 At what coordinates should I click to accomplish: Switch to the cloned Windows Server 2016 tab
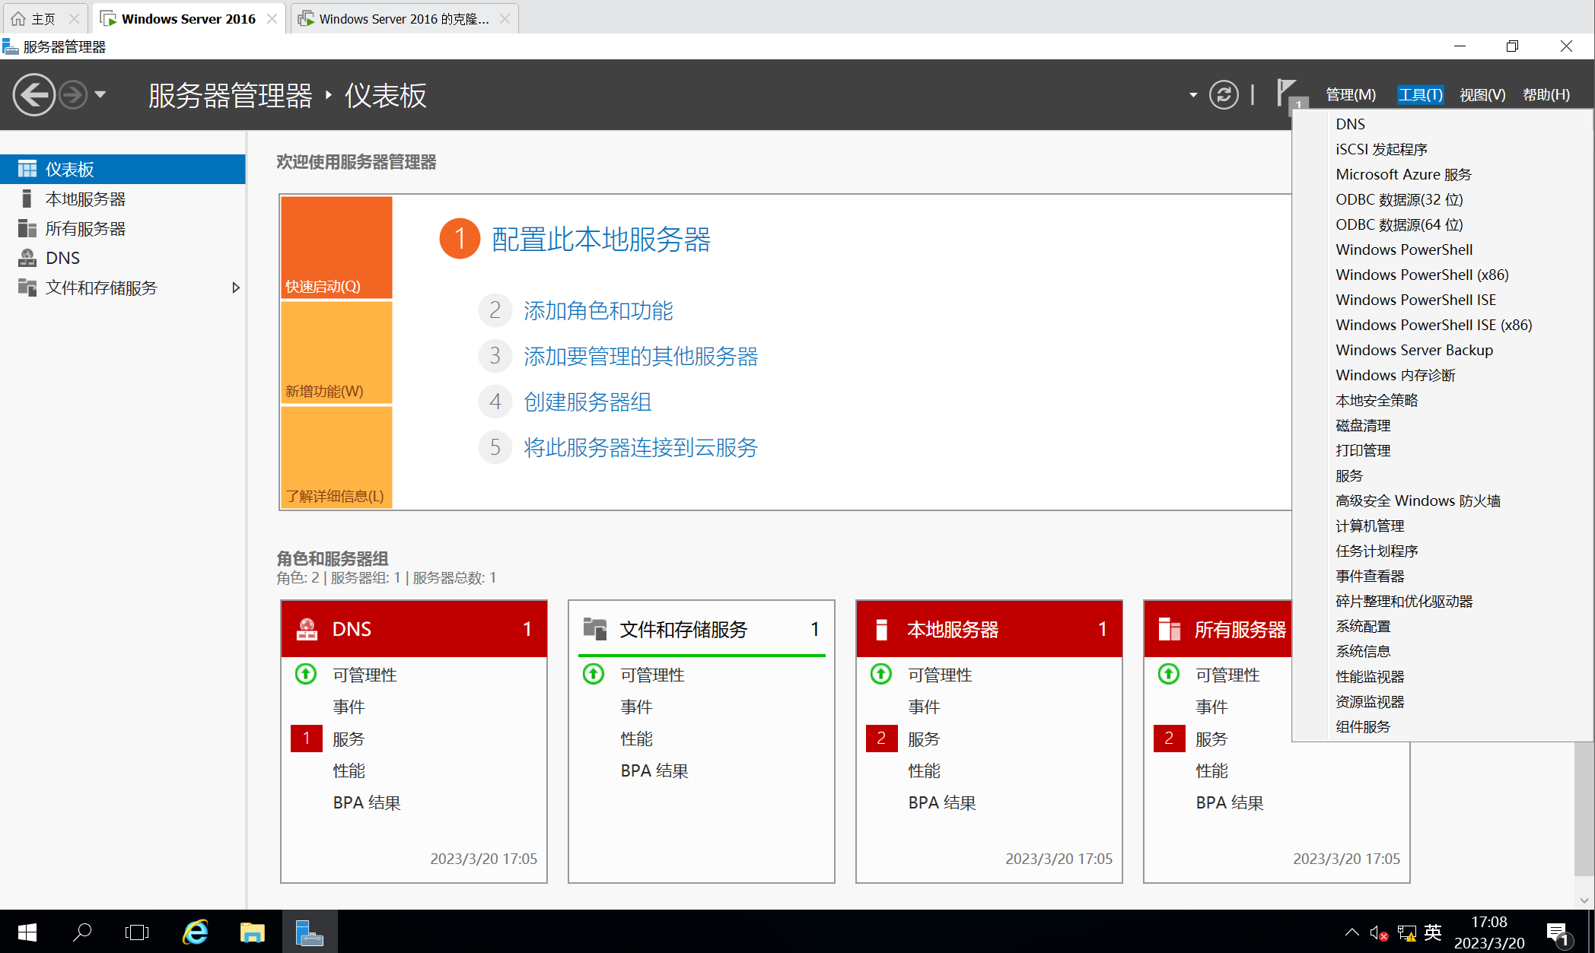(x=403, y=18)
